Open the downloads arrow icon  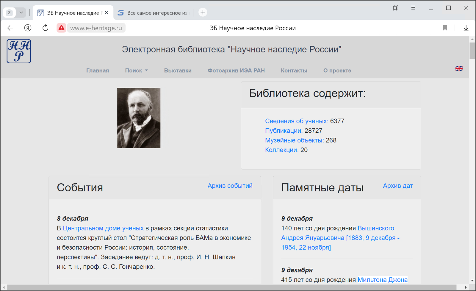click(x=466, y=28)
